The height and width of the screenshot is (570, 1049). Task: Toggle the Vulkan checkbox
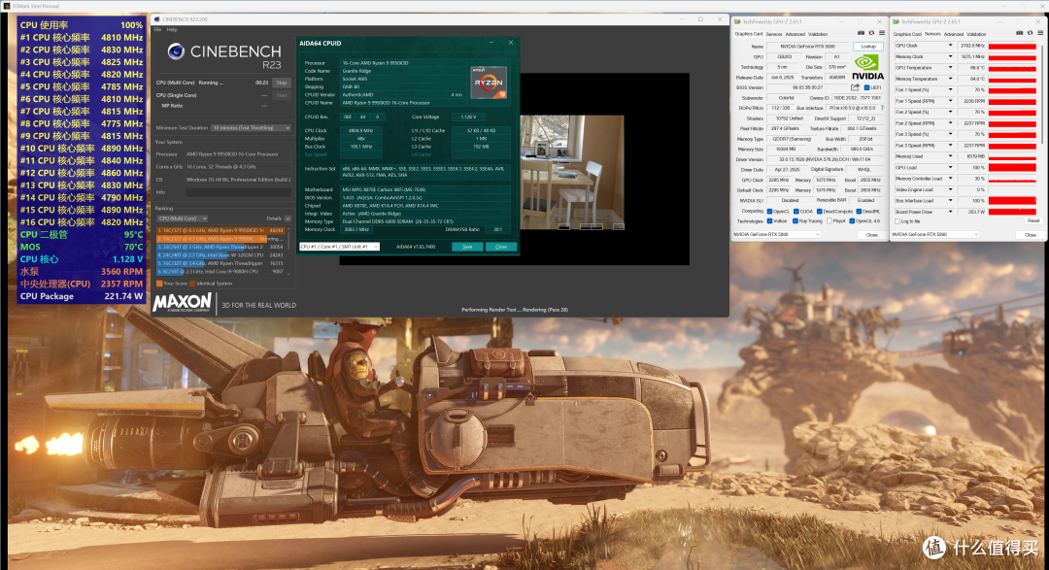[x=770, y=220]
